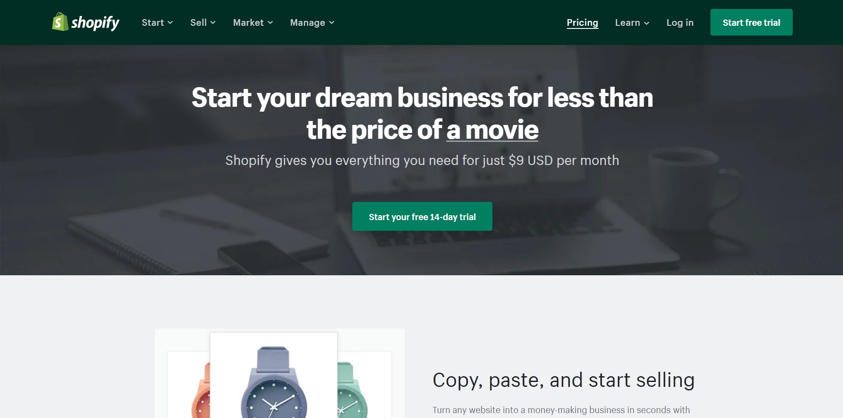Click the Log in link
Screen dimensions: 843x418
click(x=680, y=23)
